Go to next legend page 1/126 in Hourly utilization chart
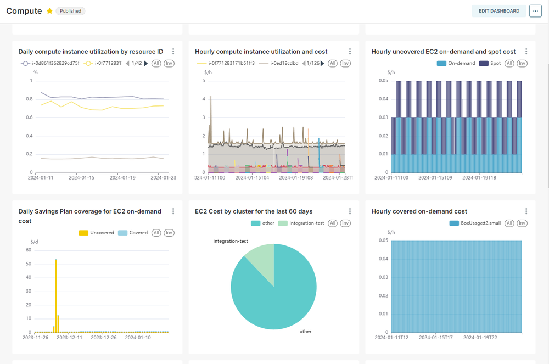549x364 pixels. (x=322, y=63)
